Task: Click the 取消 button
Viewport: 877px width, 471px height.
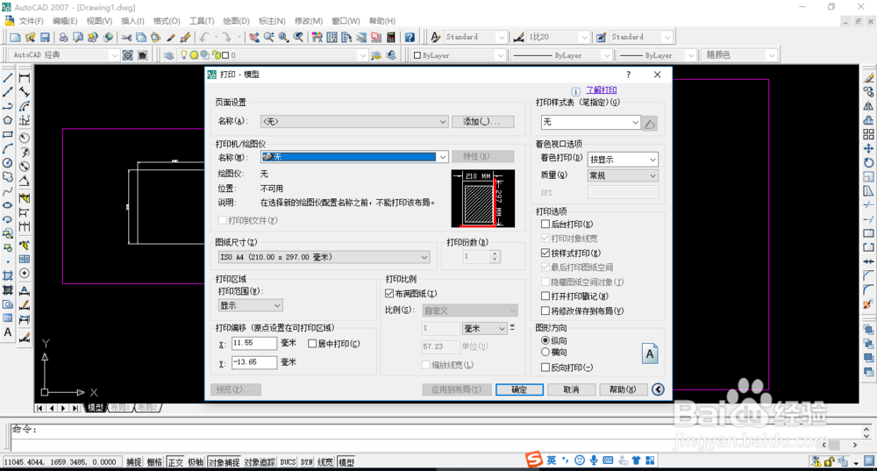Action: [571, 389]
